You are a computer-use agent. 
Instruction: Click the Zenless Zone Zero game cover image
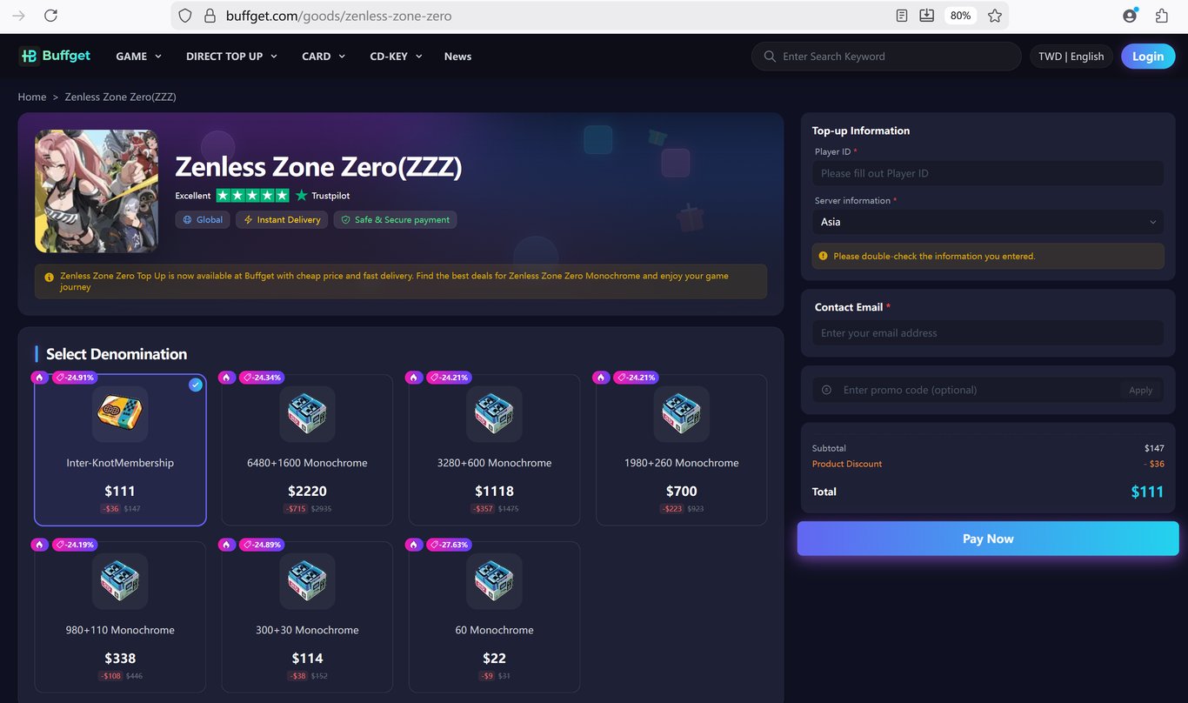pos(97,191)
